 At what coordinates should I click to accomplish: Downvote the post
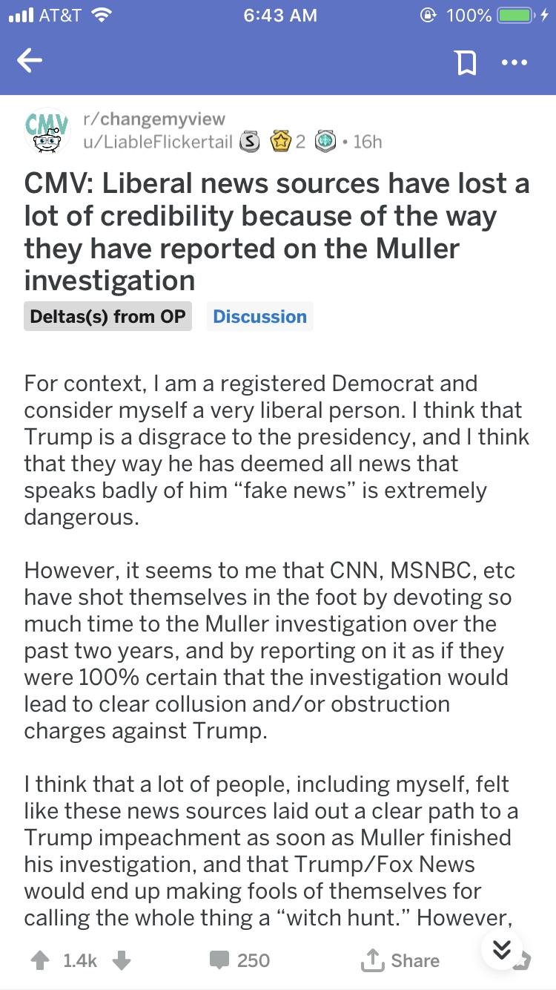pos(122,960)
